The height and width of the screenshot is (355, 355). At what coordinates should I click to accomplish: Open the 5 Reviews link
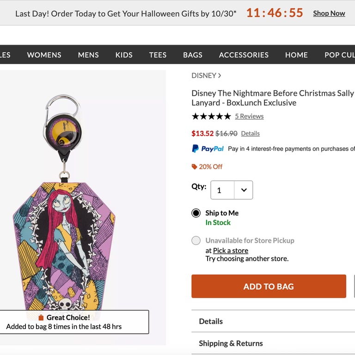pos(249,116)
